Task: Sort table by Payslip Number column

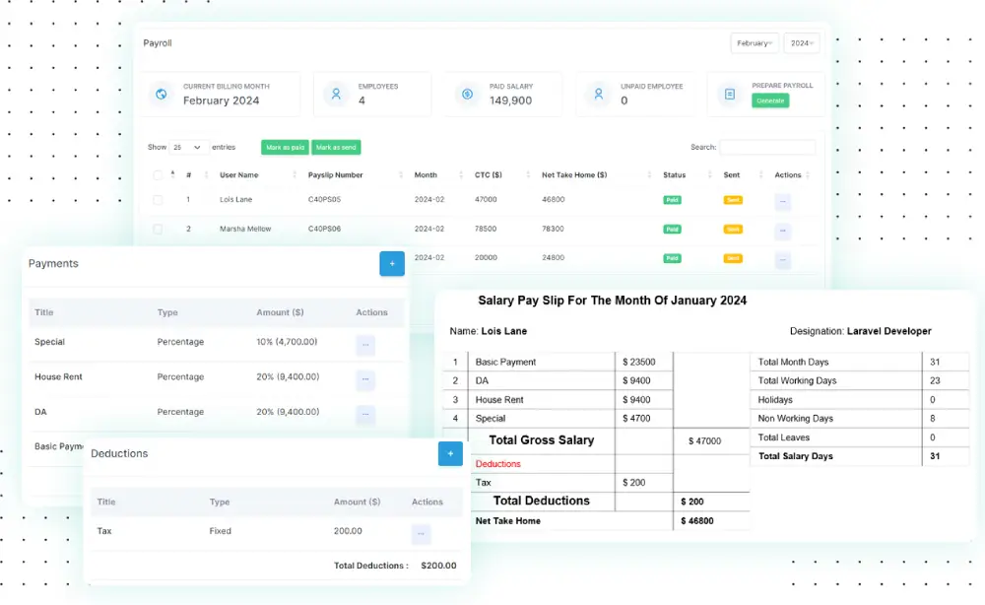Action: [x=336, y=175]
